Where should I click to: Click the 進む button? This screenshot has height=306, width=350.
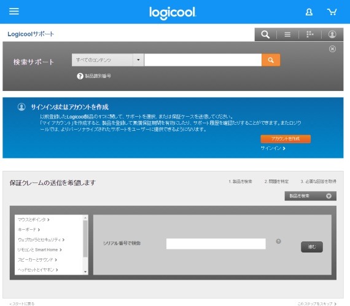(311, 247)
